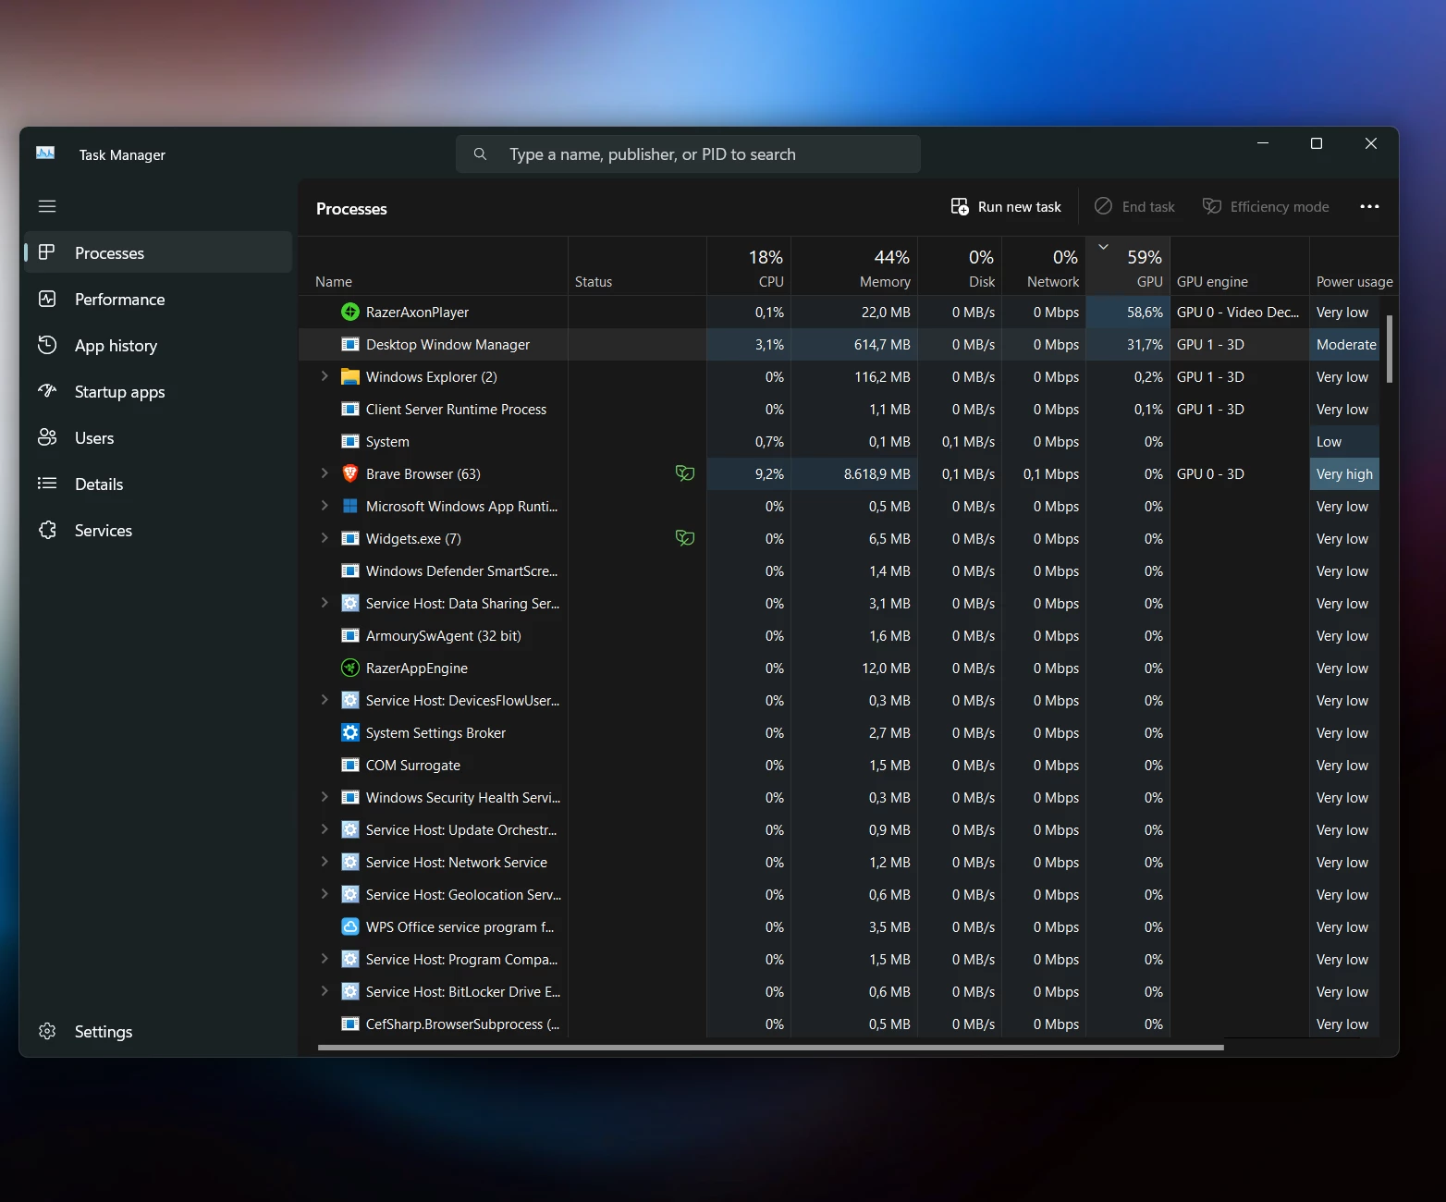Open the hamburger navigation menu
Screen dimensions: 1446x1202
[x=47, y=206]
